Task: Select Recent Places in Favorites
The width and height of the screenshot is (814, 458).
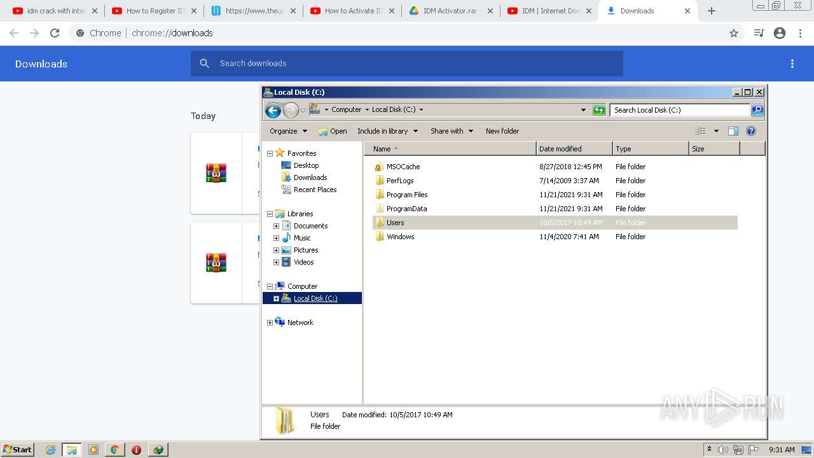Action: [x=315, y=190]
